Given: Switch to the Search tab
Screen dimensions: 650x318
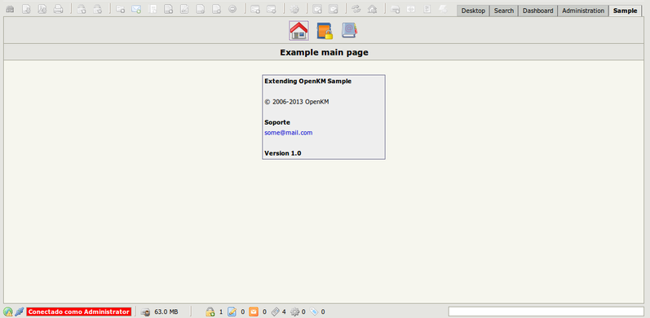Looking at the screenshot, I should [x=504, y=11].
